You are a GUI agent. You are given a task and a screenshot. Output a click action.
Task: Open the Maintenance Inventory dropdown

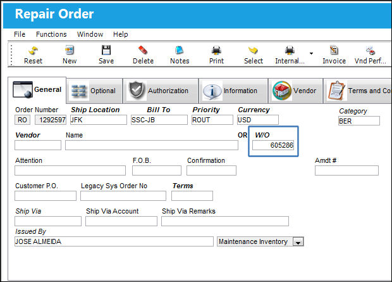(298, 242)
